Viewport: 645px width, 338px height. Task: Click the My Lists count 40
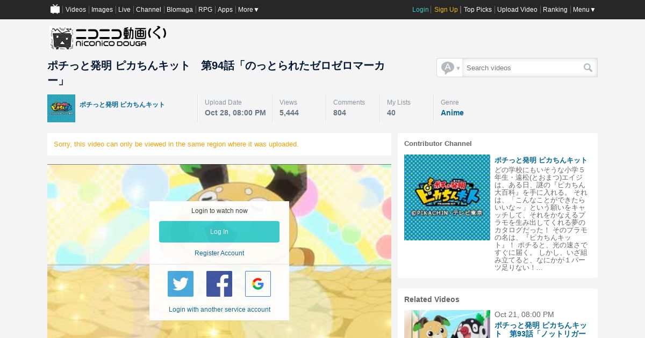[391, 113]
